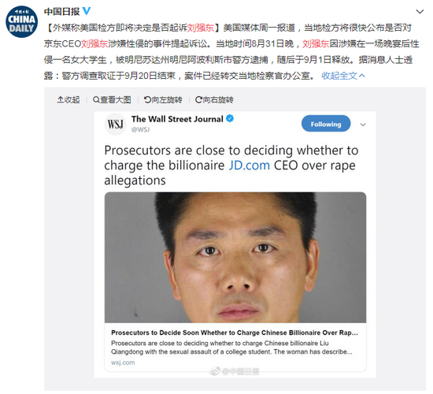Image resolution: width=433 pixels, height=394 pixels.
Task: Click the magnifier icon beside 查看大图
Action: coord(96,99)
